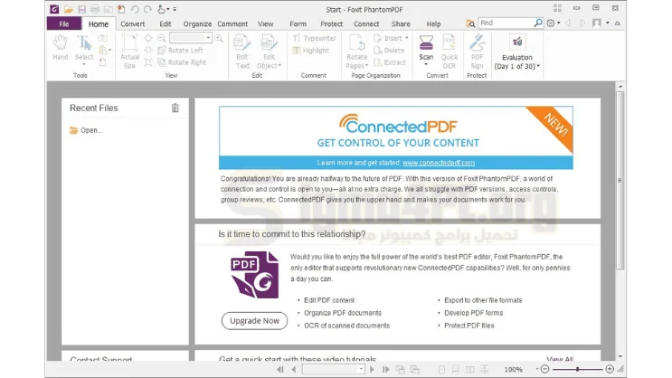The width and height of the screenshot is (672, 378).
Task: Select the Highlight tool
Action: tap(310, 50)
